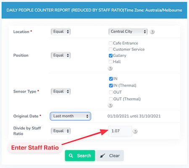
Task: Open Position Equal operator dropdown
Action: pos(61,55)
